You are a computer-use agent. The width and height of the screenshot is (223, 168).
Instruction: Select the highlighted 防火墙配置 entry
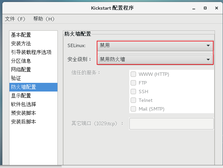click(x=34, y=87)
